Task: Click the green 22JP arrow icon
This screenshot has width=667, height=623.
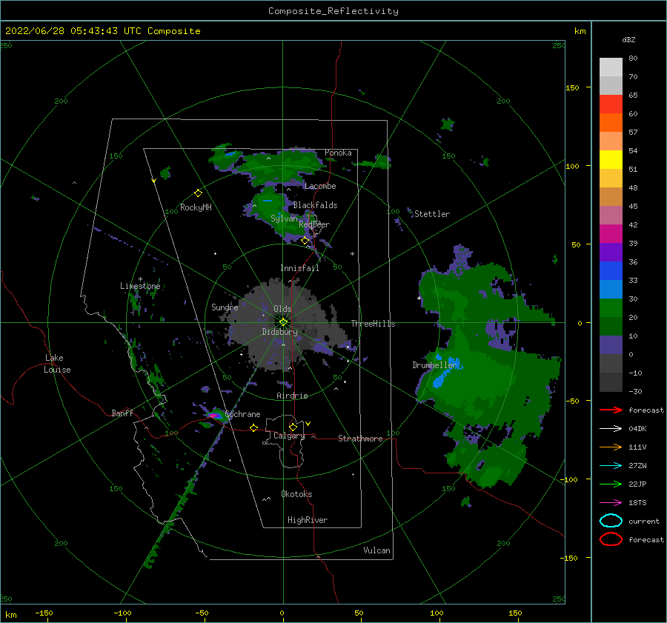Action: pyautogui.click(x=611, y=484)
